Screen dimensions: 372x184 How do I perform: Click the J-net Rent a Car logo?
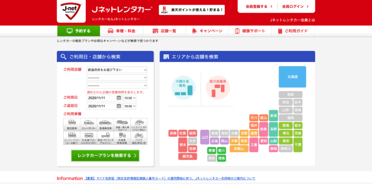pos(71,11)
